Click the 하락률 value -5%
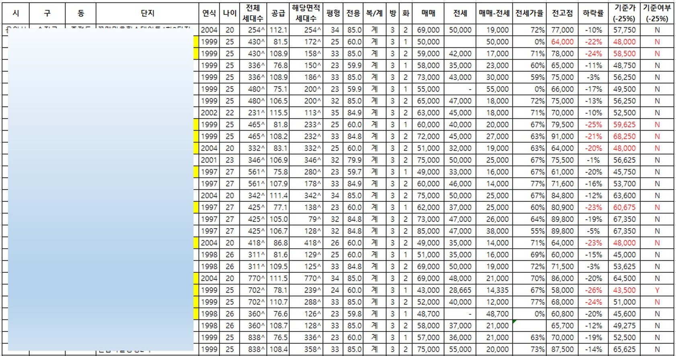This screenshot has height=356, width=676. point(593,231)
